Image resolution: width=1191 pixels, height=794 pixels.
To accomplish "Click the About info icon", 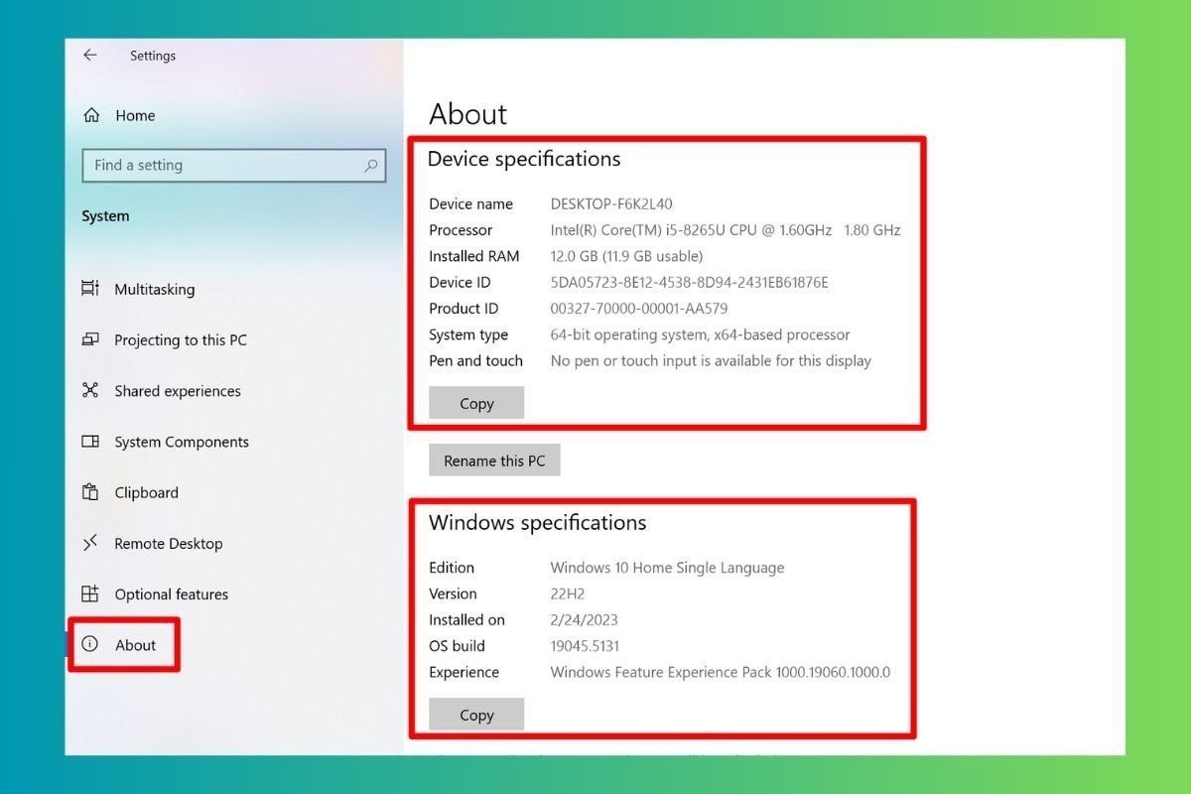I will tap(90, 644).
